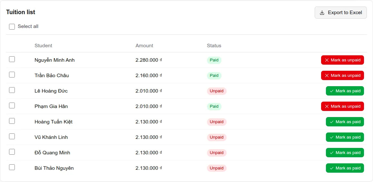Click the amount 2.280.000 ₫

149,60
